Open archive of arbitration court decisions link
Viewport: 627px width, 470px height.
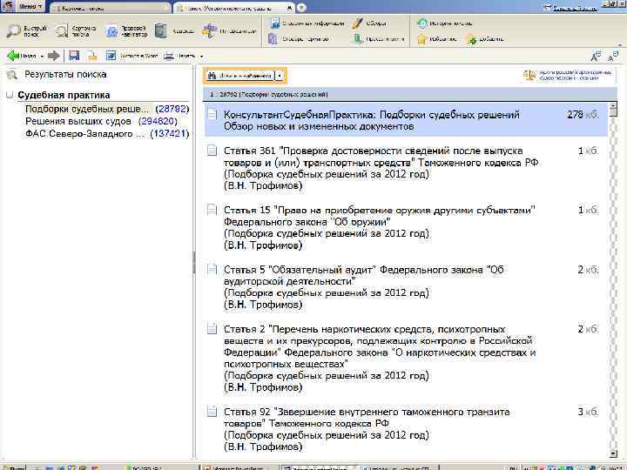(x=569, y=75)
